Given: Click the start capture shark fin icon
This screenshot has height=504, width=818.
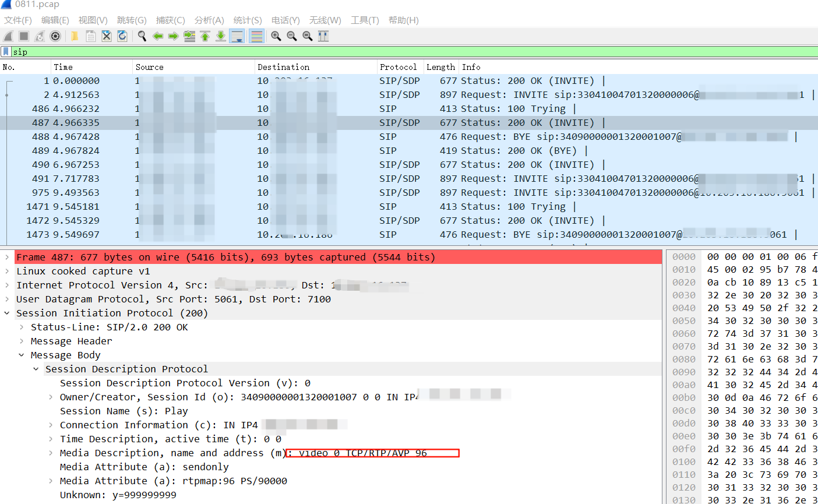Looking at the screenshot, I should click(9, 36).
